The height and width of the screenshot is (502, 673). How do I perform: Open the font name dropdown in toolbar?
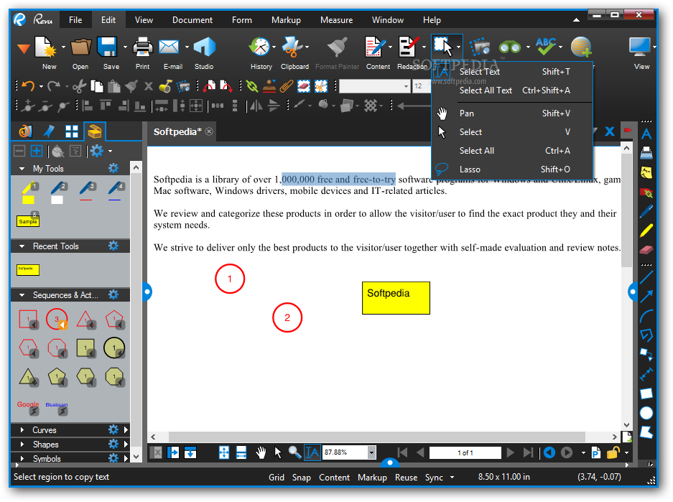coord(406,86)
